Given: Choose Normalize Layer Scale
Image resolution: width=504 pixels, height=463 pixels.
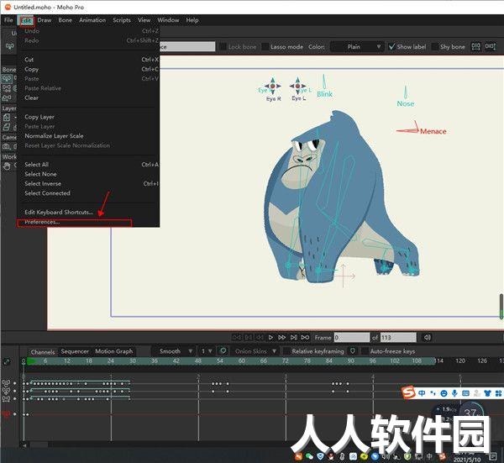Looking at the screenshot, I should click(88, 136).
